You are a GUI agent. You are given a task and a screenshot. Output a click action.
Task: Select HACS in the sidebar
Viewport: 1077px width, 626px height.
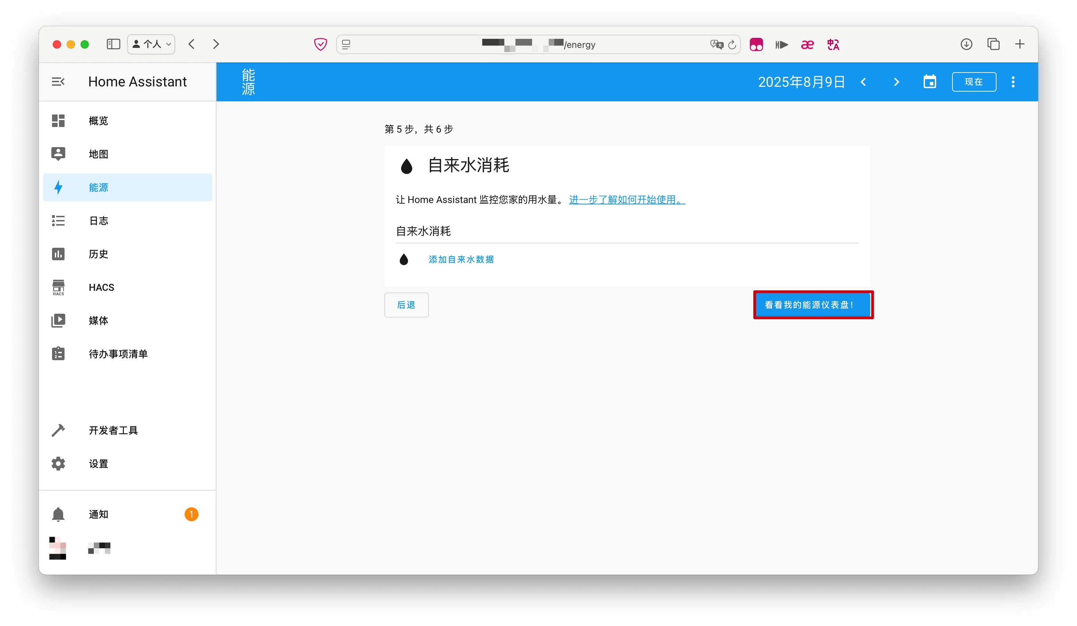click(127, 287)
